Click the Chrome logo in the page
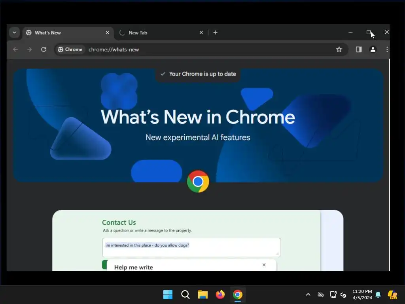The height and width of the screenshot is (304, 405). tap(198, 181)
